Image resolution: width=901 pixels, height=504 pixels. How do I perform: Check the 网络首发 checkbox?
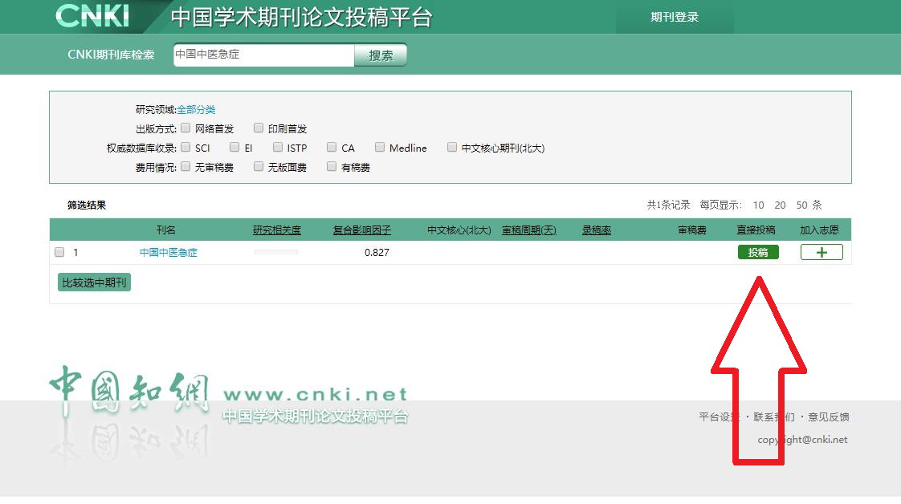185,128
